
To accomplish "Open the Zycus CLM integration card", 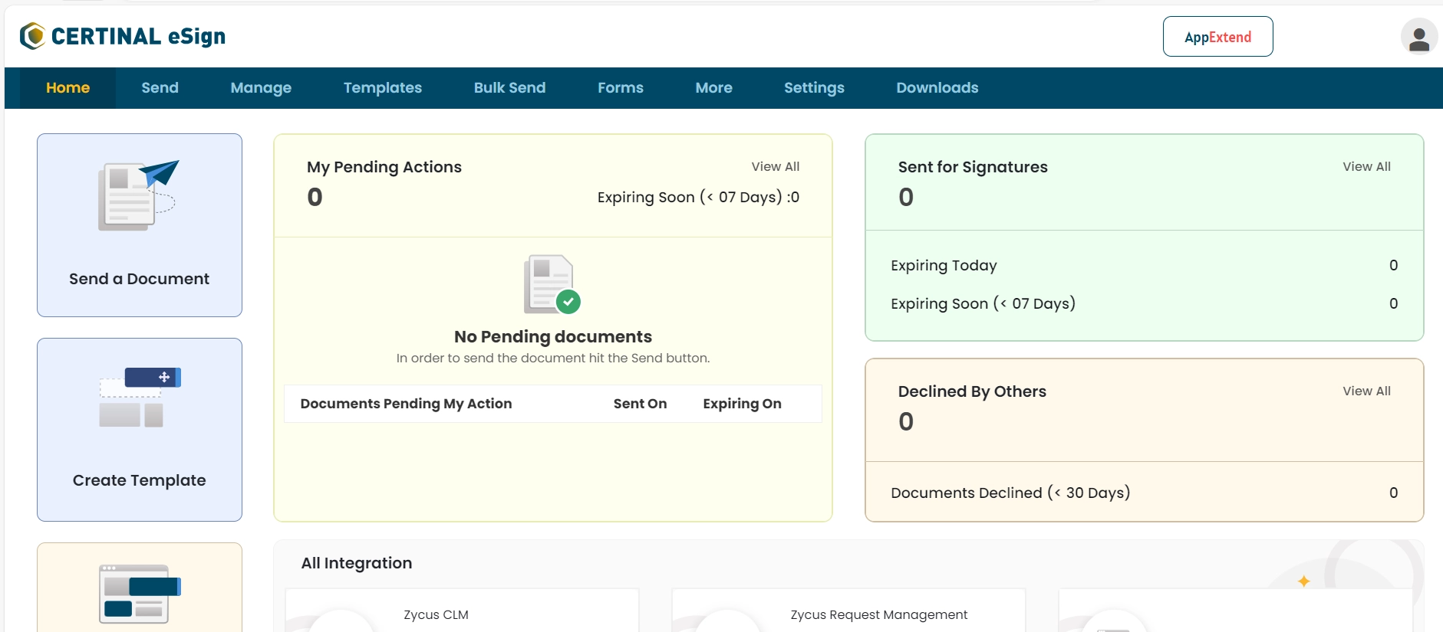I will click(x=462, y=611).
